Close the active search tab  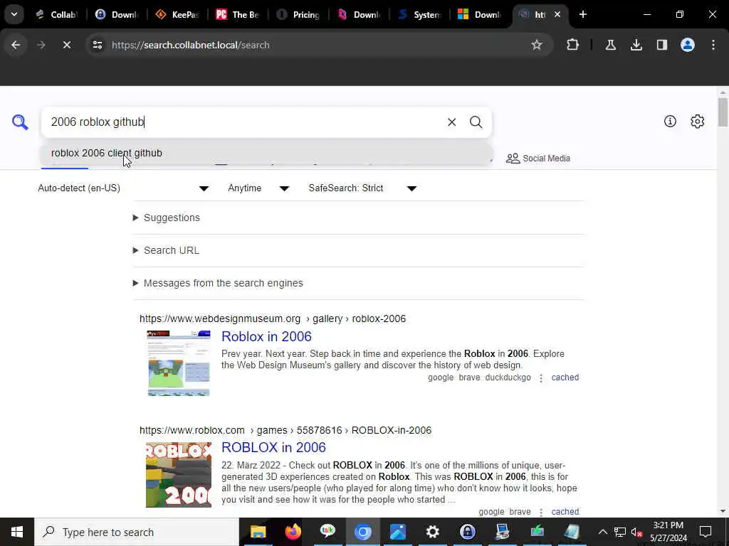point(557,14)
